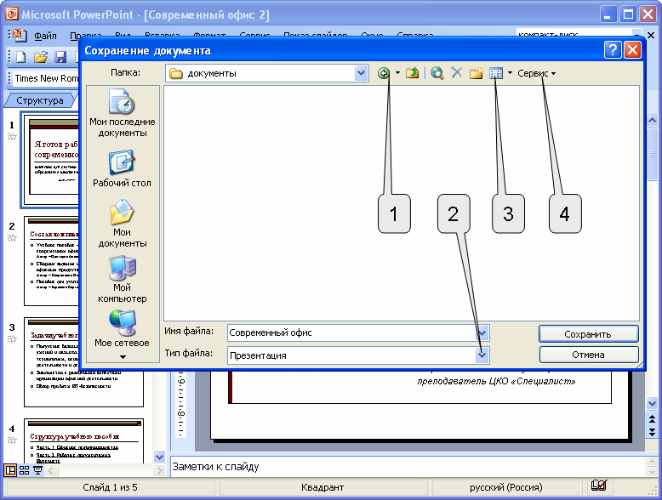
Task: Click the New presentation toolbar icon
Action: coord(20,57)
